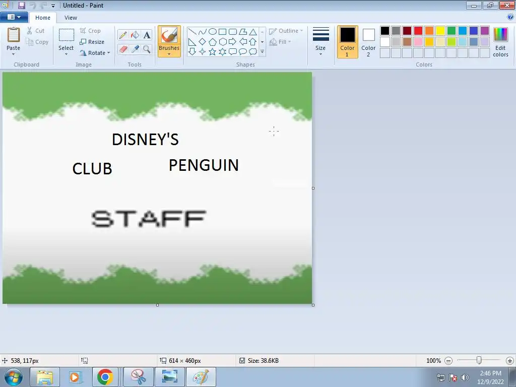Pick the orange color swatch

click(x=429, y=31)
